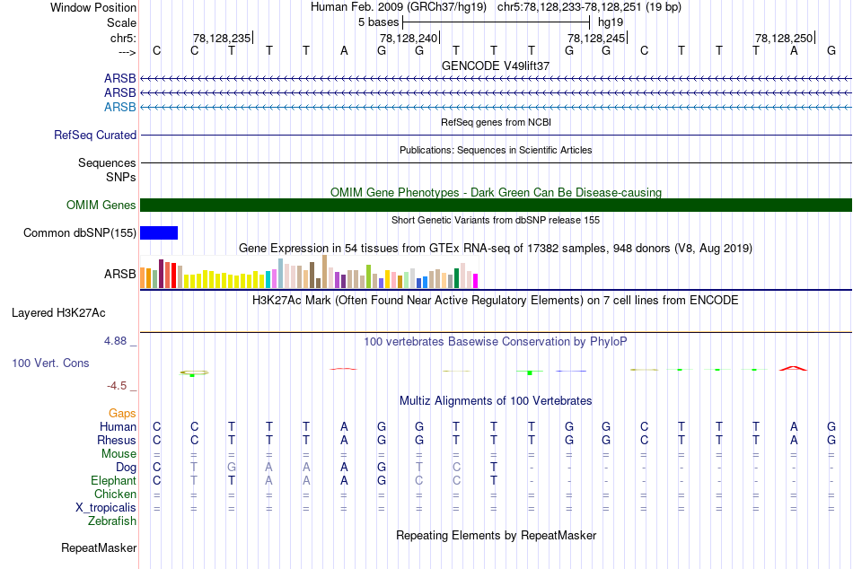
Task: Click the Sequences track label
Action: click(107, 162)
